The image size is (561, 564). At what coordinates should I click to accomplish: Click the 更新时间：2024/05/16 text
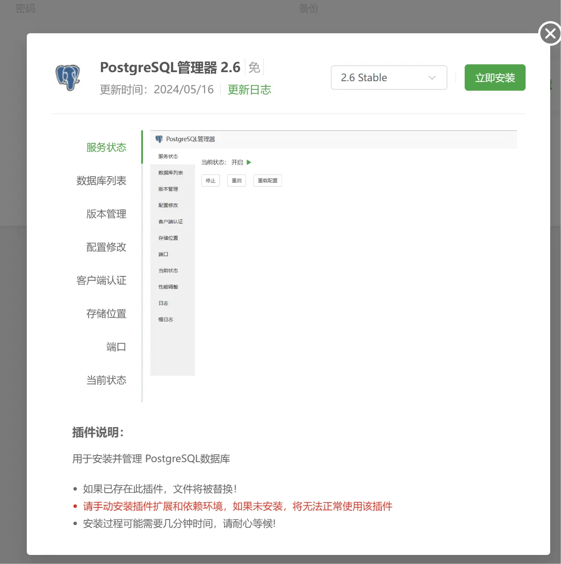tap(157, 90)
